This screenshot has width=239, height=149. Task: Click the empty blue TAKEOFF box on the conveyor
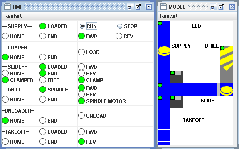click(164, 135)
